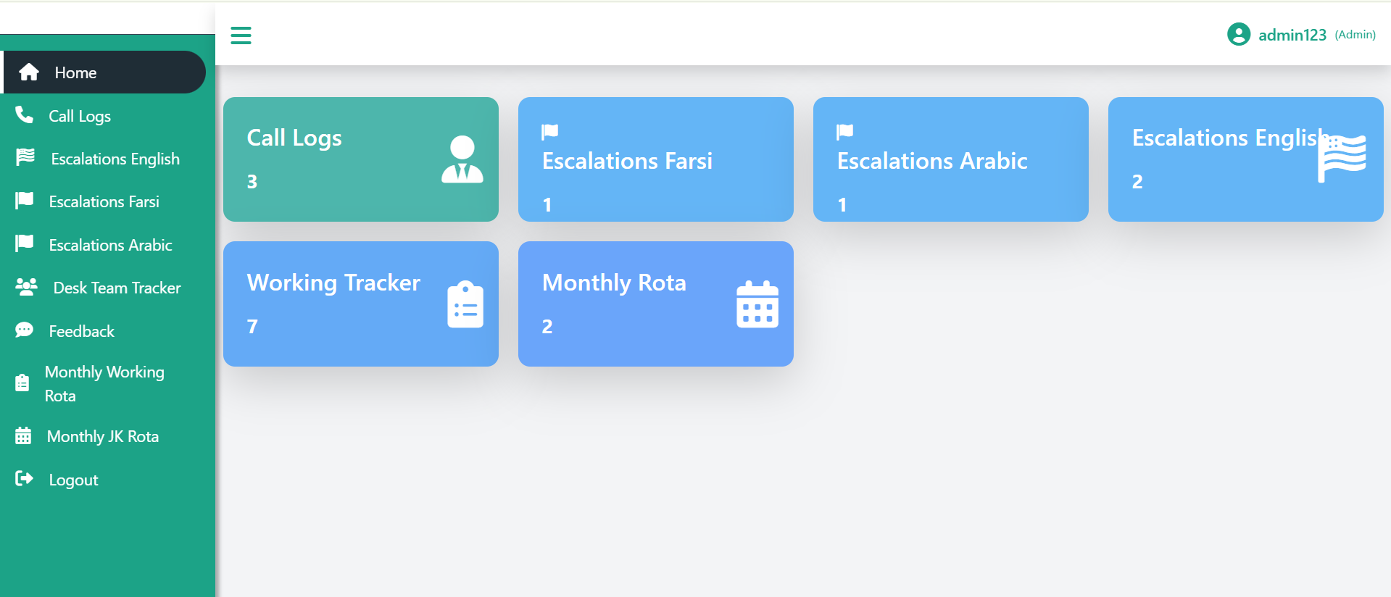Click the clipboard icon for Monthly Working Rota

click(24, 383)
